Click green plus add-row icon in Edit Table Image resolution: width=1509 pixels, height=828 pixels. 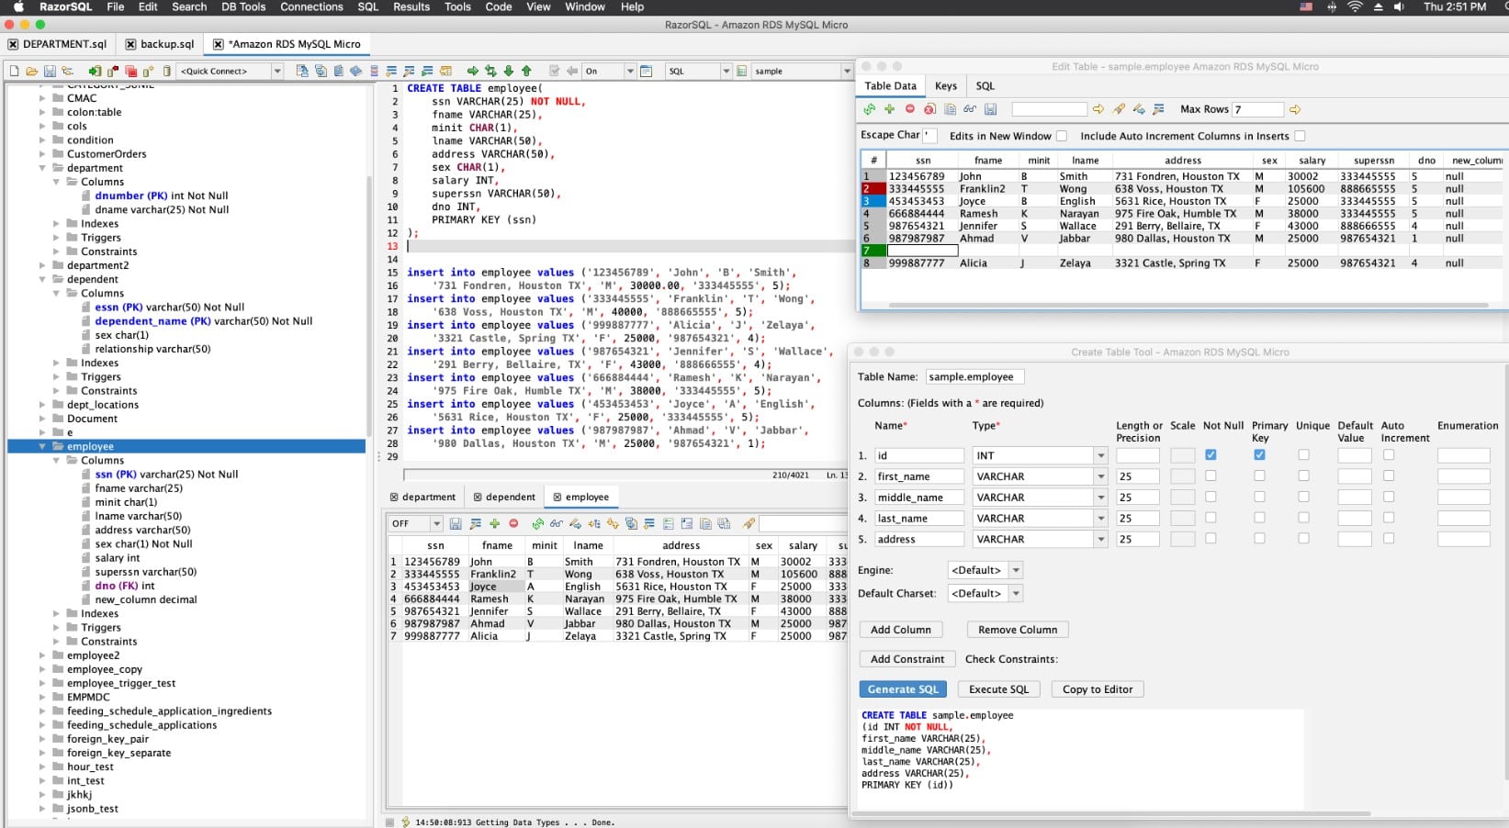click(889, 109)
